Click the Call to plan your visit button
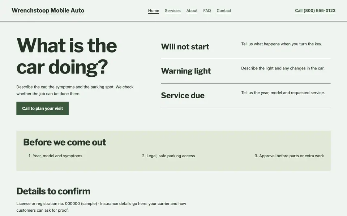The image size is (347, 216). [x=43, y=108]
